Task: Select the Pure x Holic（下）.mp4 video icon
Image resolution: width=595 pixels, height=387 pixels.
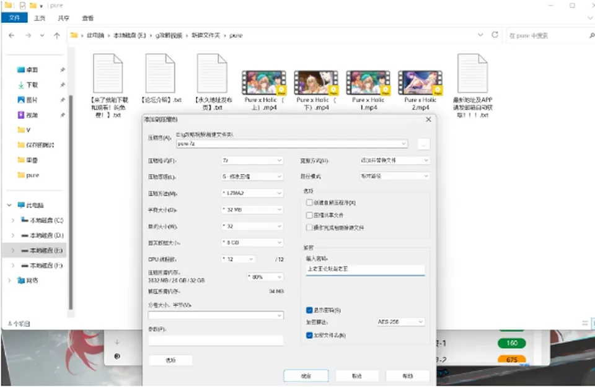Action: click(x=315, y=82)
